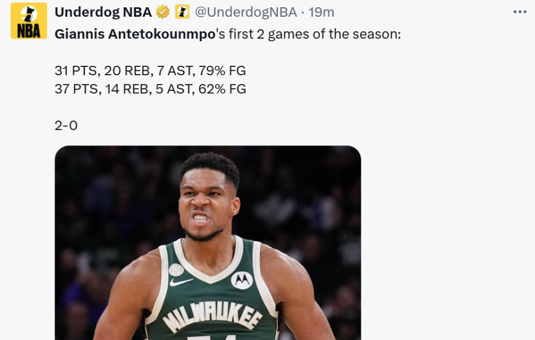535x340 pixels.
Task: Click the gold verified checkmark badge
Action: 163,12
